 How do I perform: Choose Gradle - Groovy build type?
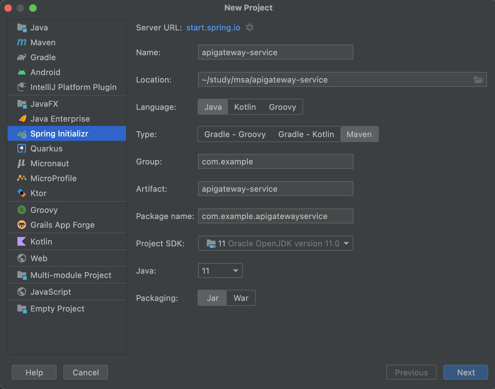(x=235, y=134)
